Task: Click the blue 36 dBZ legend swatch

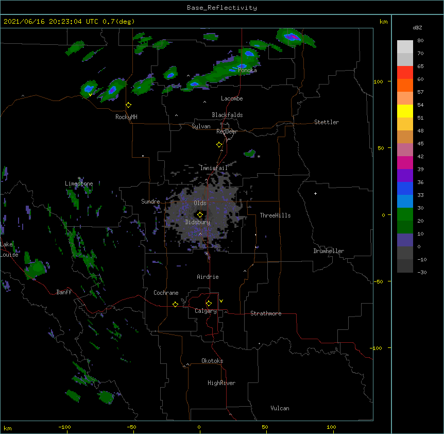Action: click(405, 189)
